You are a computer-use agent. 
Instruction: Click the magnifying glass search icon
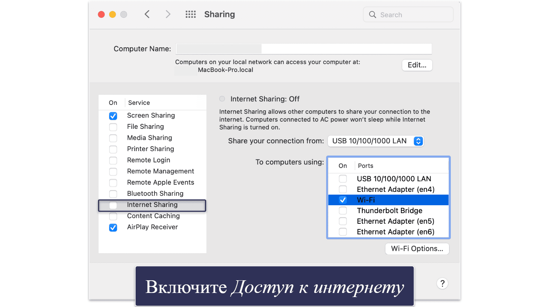pyautogui.click(x=373, y=15)
